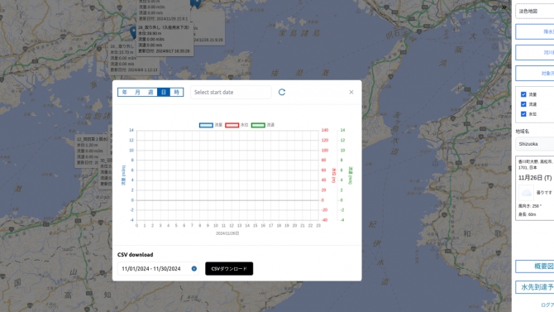554x312 pixels.
Task: Click the 11月26日 (T) date text in weather panel
Action: click(534, 178)
